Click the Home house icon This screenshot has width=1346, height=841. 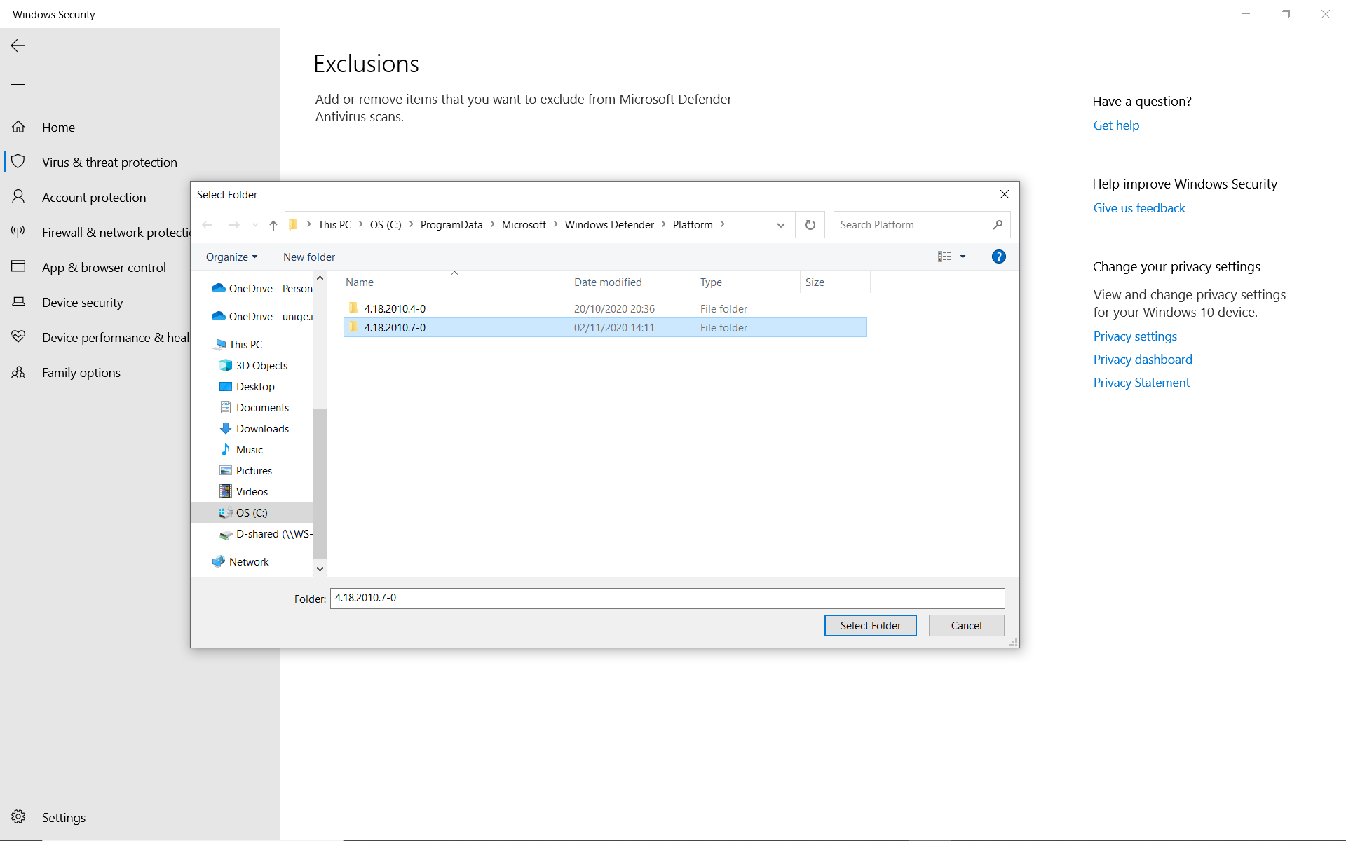point(18,127)
